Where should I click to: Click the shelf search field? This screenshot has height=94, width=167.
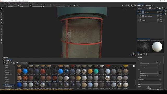click(82, 63)
